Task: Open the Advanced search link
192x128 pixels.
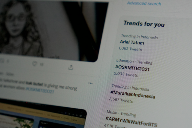Action: pos(144,3)
